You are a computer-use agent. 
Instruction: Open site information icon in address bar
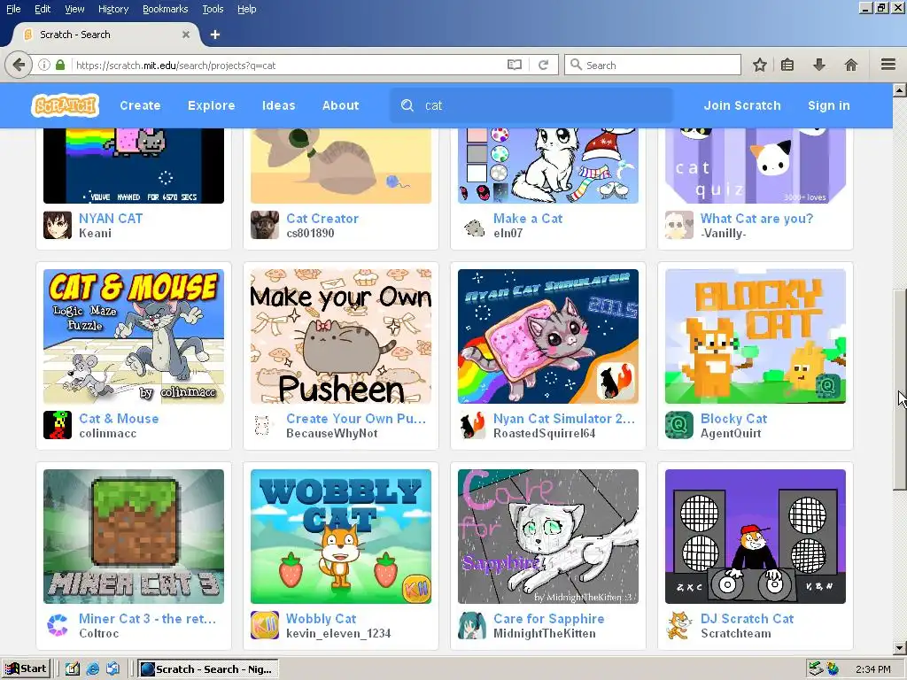click(x=44, y=65)
